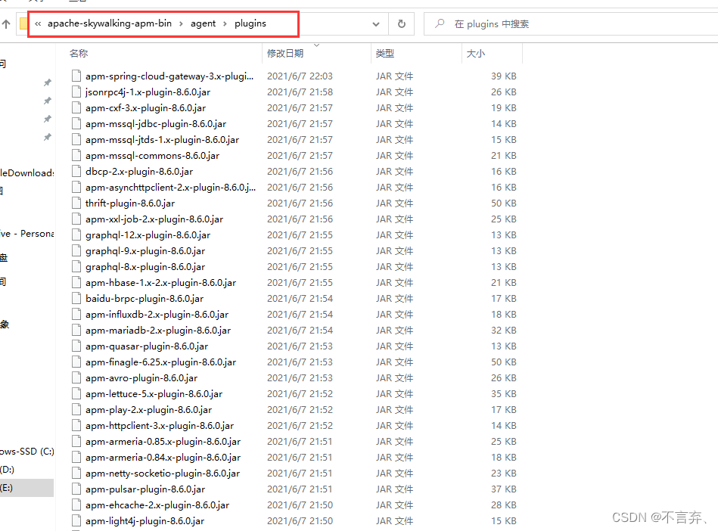718x531 pixels.
Task: Click file icon of graphql-9.x-plugin-8.6.0.jar
Action: tap(76, 251)
